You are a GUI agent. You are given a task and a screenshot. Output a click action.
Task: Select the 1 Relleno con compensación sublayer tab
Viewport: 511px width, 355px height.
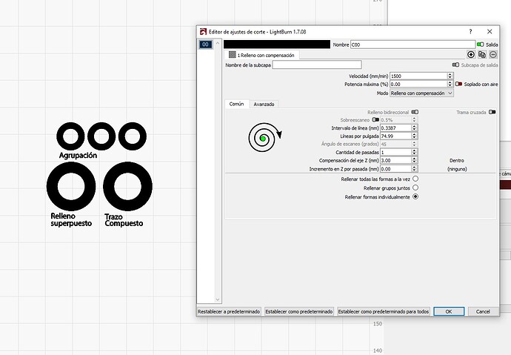coord(261,55)
